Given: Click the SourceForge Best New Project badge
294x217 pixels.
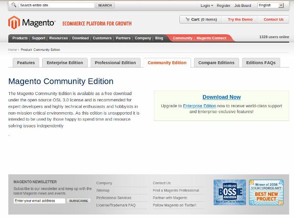Looking at the screenshot, I should pyautogui.click(x=266, y=193).
